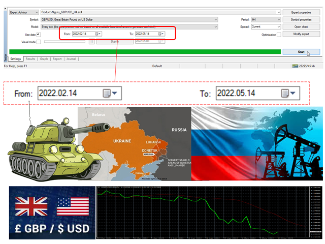Click the GBP / USD flags image
Viewport: 325px width, 244px height.
click(51, 212)
